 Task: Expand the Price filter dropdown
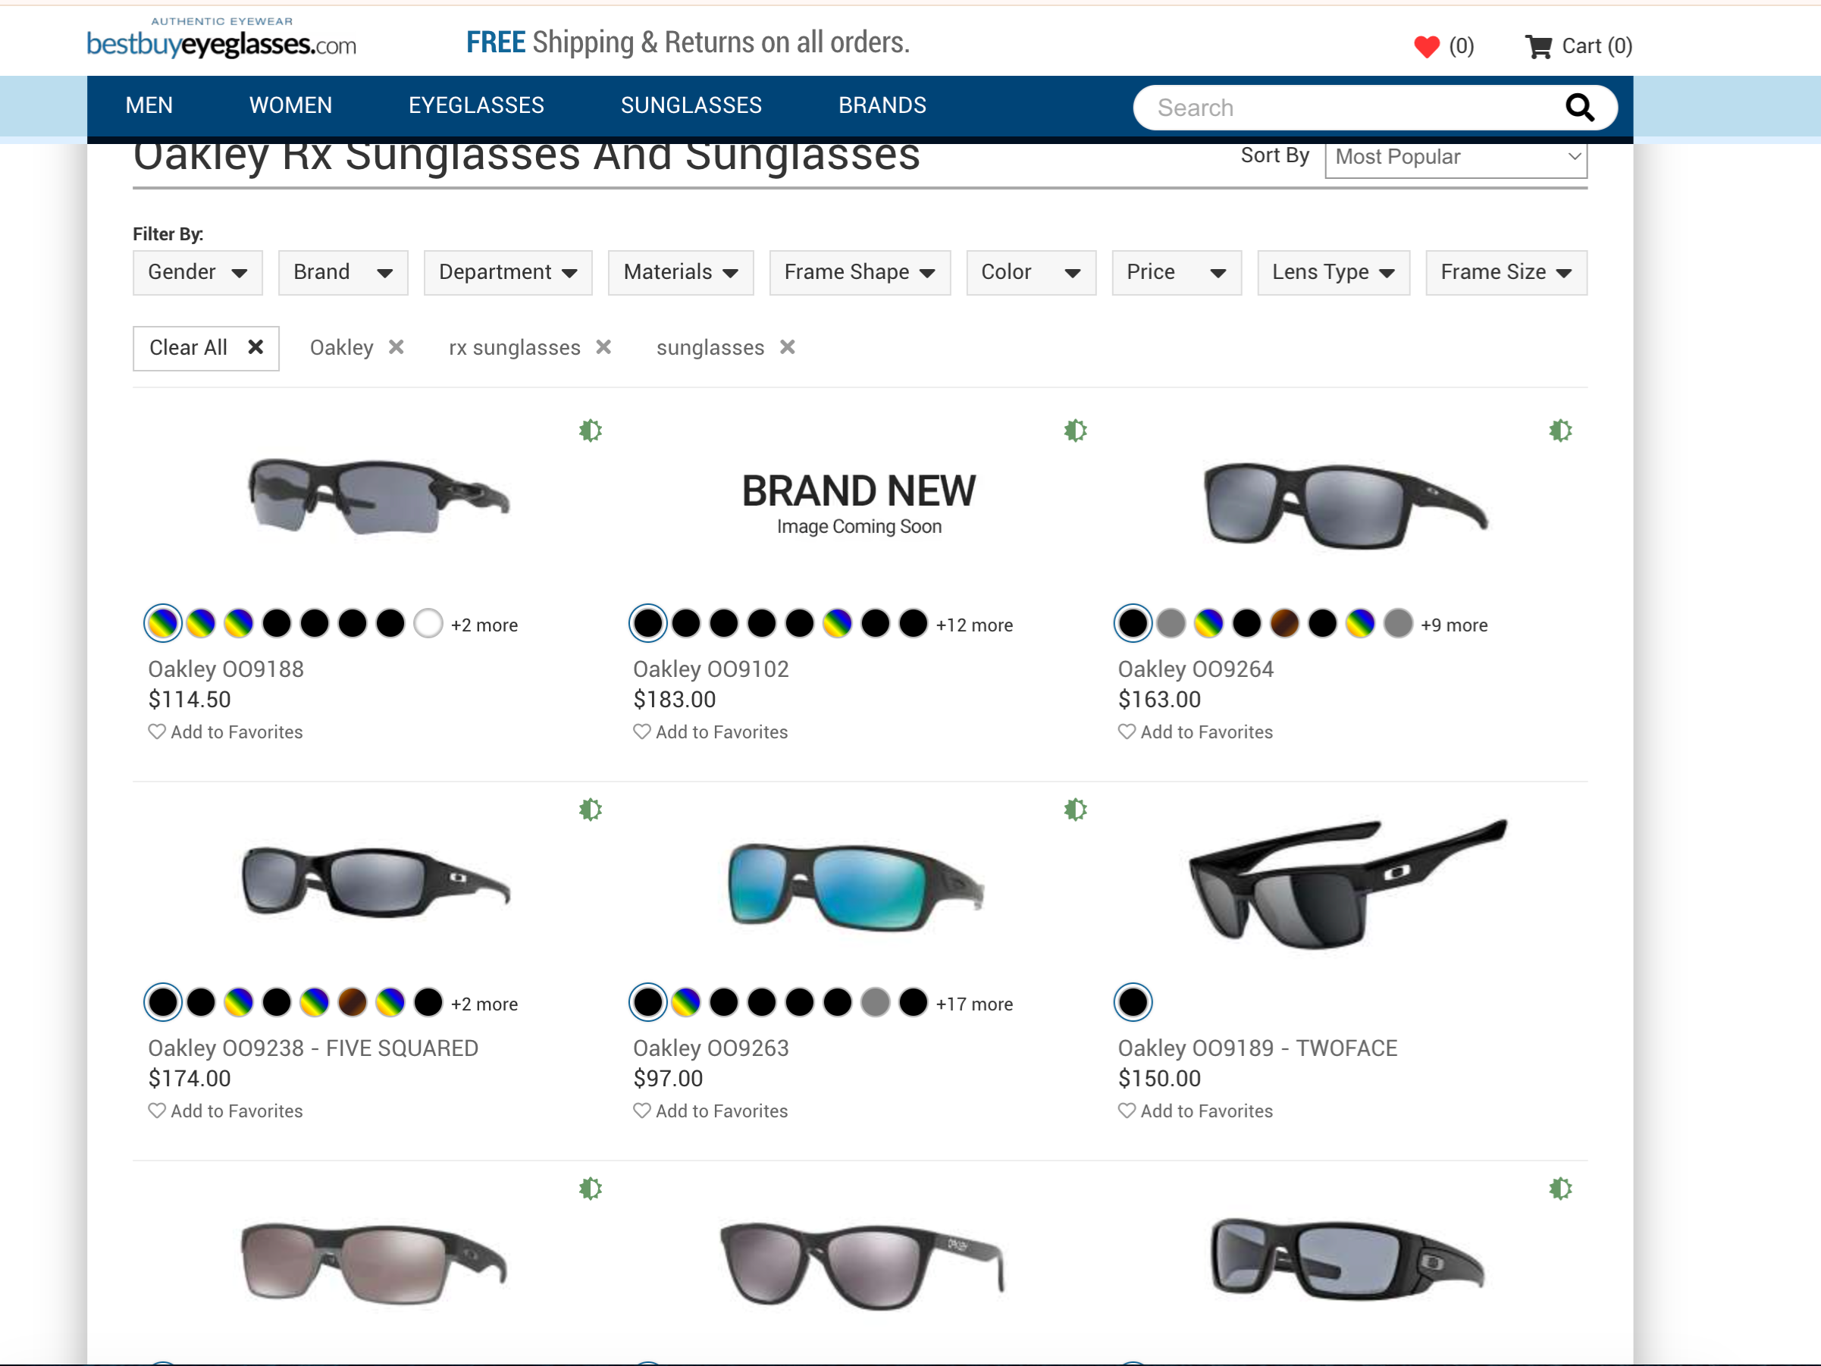point(1177,273)
